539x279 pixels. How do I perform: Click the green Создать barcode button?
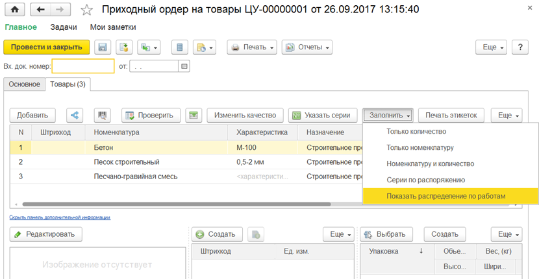[218, 234]
